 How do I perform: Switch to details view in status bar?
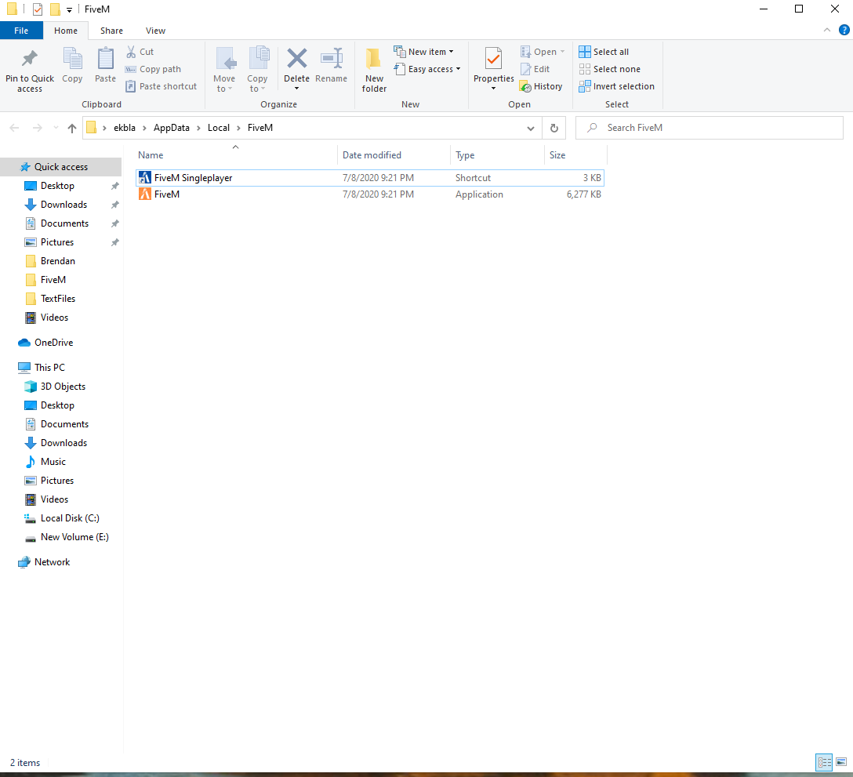[824, 762]
